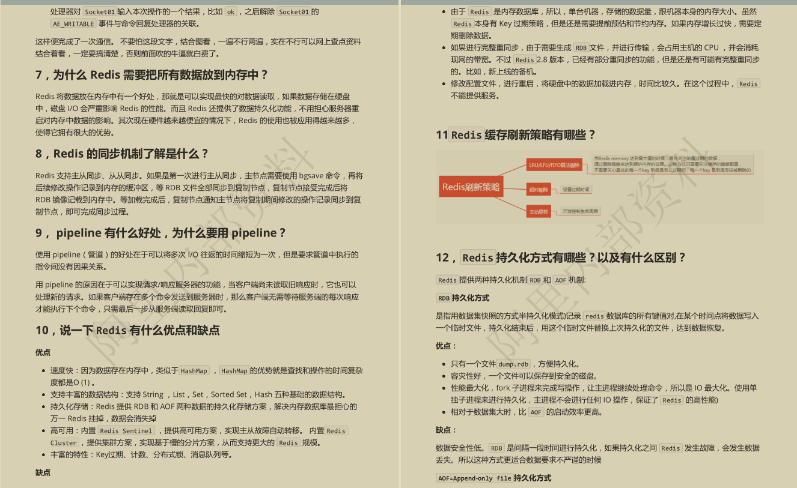
Task: Click the paragraph starting "使用 pipeline（管道）的好处"
Action: coord(197,261)
